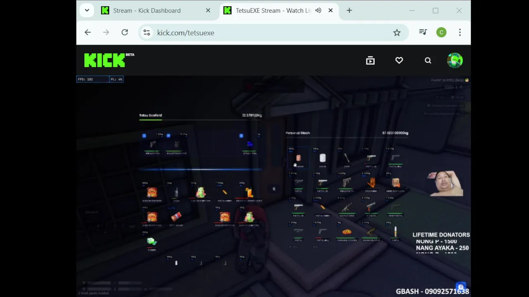Select the Gauze in Personal Stash
This screenshot has height=297, width=529.
322,158
